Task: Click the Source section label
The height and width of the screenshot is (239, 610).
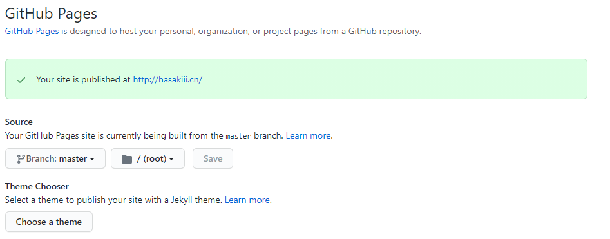Action: pos(19,122)
